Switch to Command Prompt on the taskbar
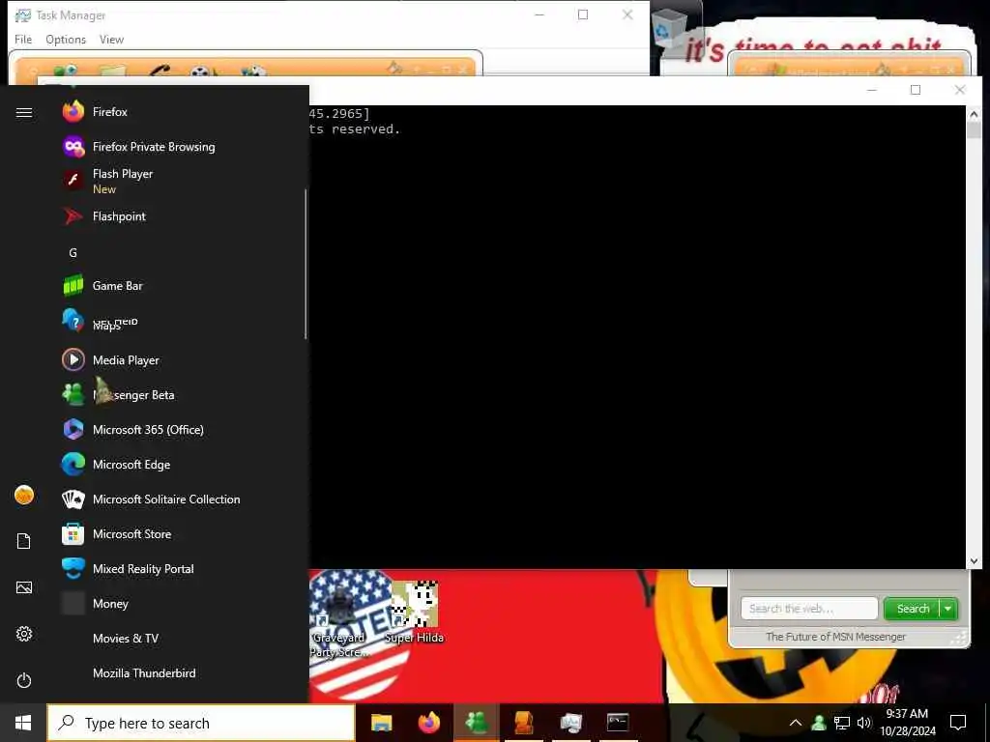The width and height of the screenshot is (990, 742). click(618, 723)
